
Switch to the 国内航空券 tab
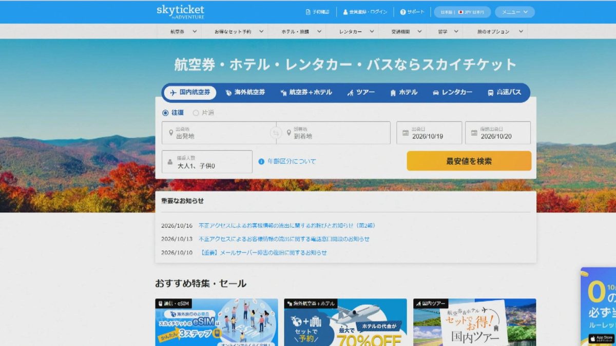click(x=190, y=93)
